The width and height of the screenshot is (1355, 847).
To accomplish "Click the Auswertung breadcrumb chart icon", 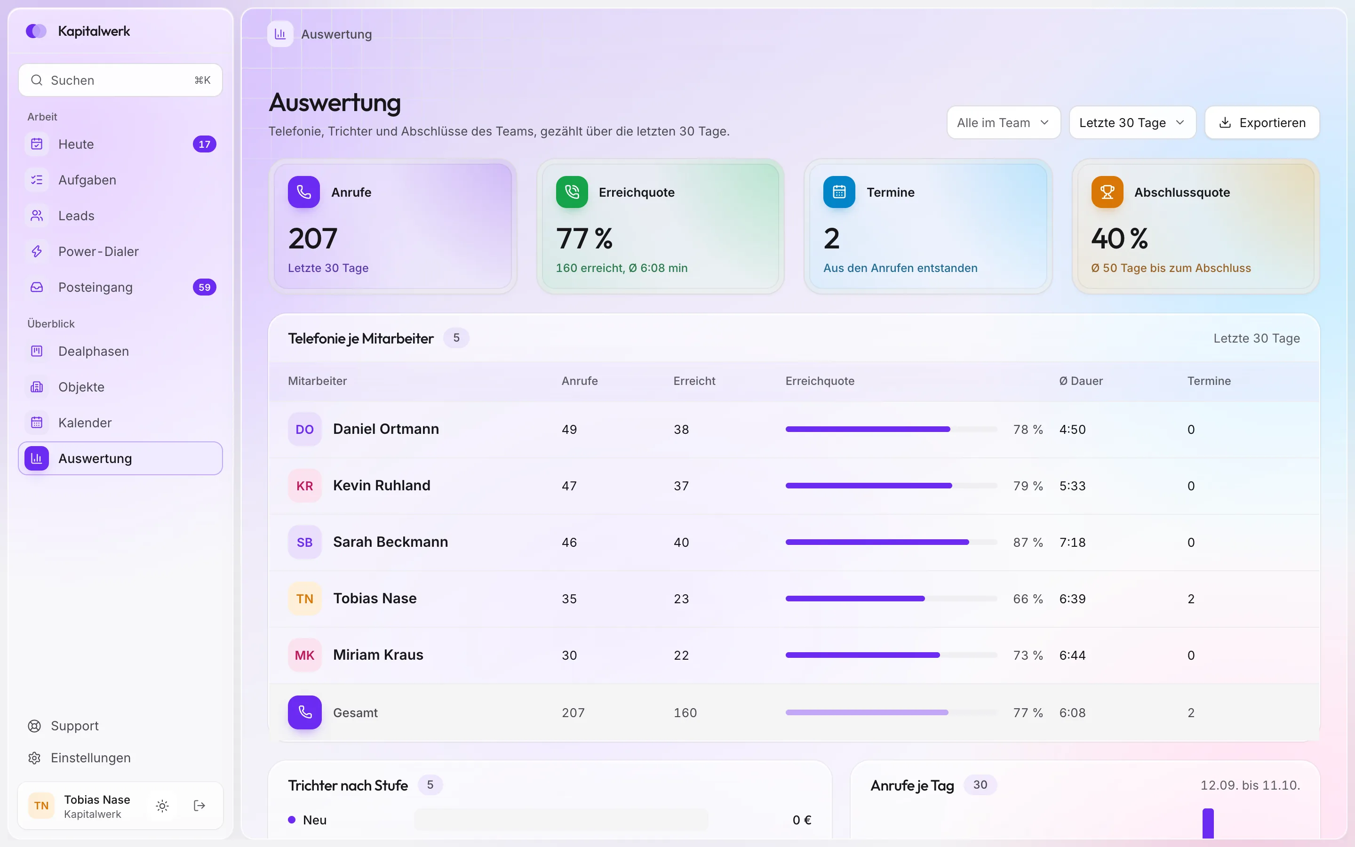I will coord(280,34).
